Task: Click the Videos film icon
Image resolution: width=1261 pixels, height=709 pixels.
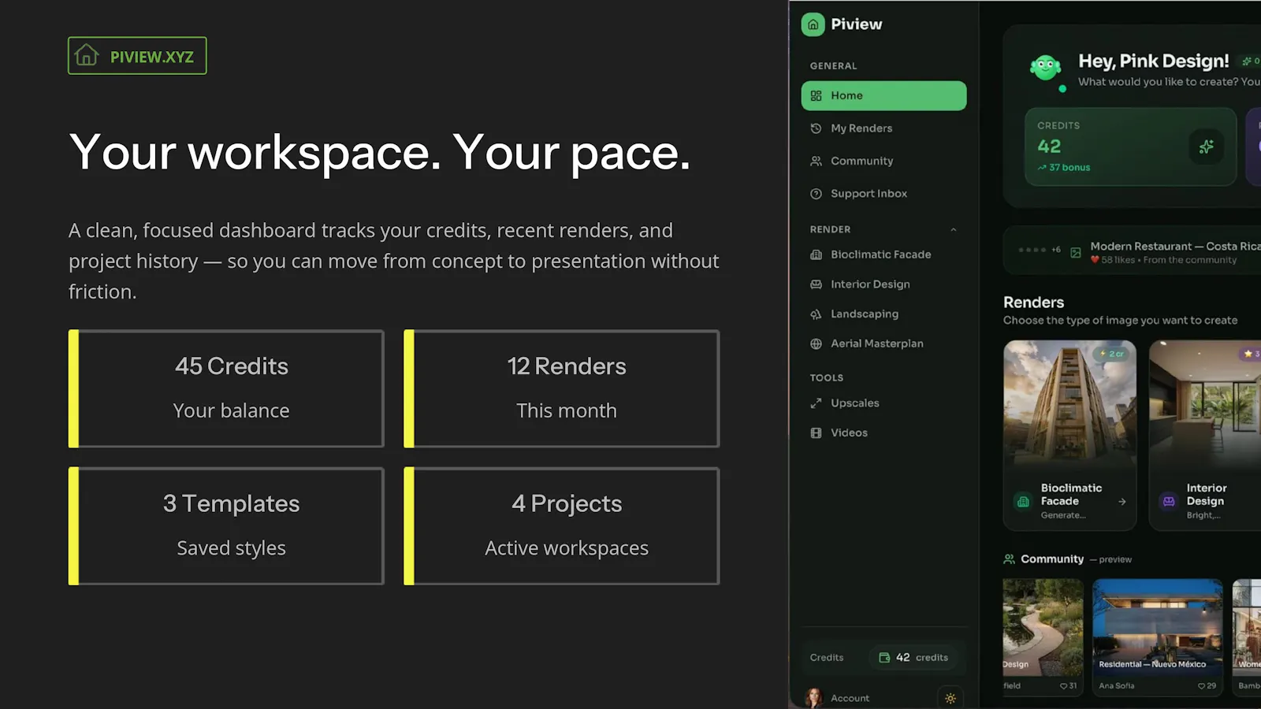Action: (x=816, y=432)
